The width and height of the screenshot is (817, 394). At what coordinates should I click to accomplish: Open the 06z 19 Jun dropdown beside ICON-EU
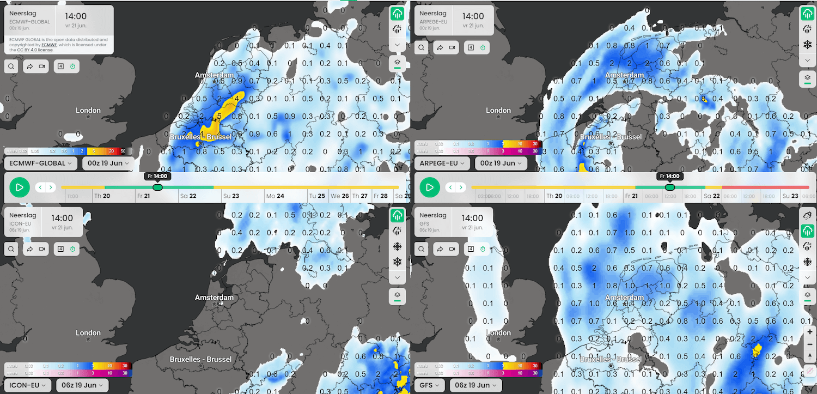(x=82, y=385)
